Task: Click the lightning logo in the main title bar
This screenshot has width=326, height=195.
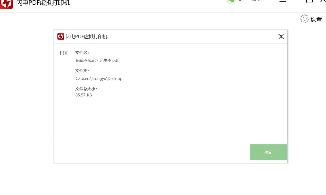Action: point(6,4)
